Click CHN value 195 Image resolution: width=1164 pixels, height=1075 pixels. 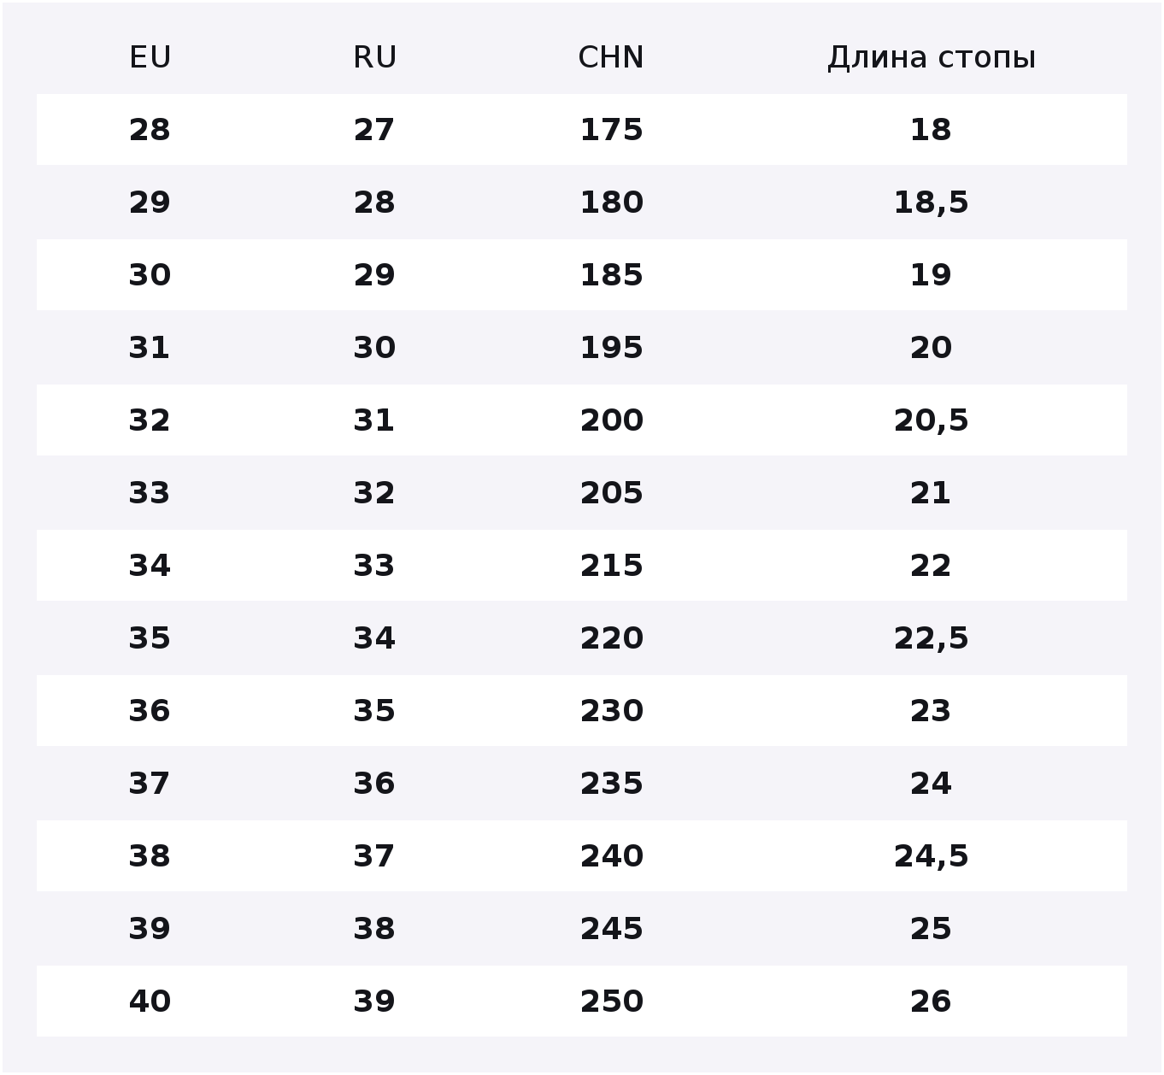click(x=611, y=348)
